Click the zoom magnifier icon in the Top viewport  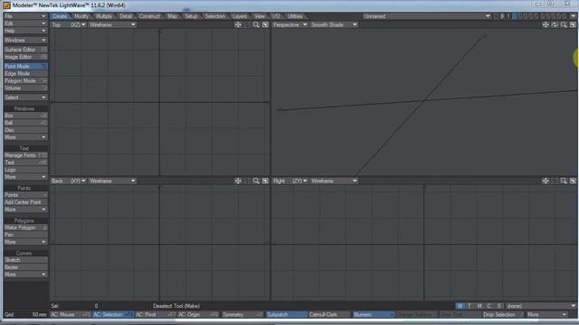click(x=256, y=24)
